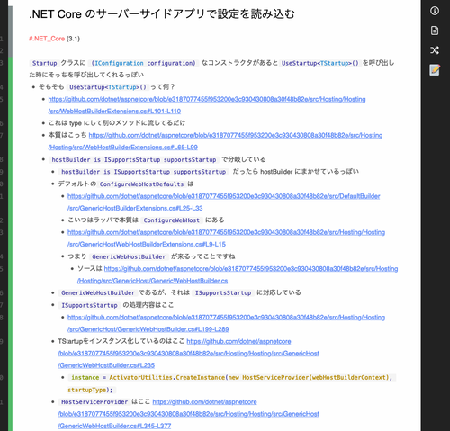Open the #.NET_Core hashtag link

point(47,39)
